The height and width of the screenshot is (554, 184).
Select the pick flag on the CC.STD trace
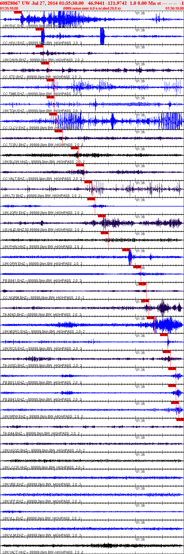click(45, 63)
